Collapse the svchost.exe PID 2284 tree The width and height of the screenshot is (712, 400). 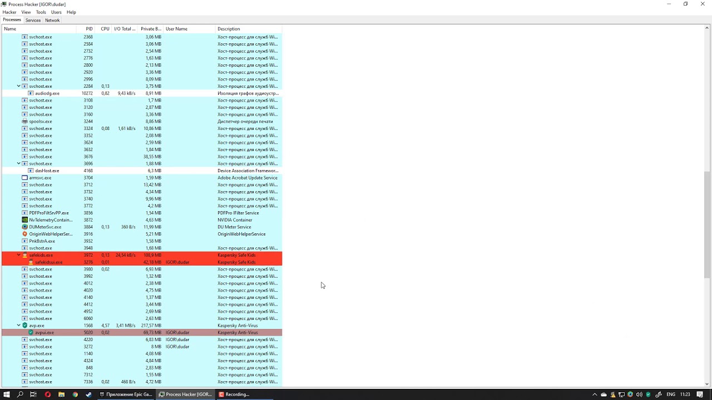[19, 86]
